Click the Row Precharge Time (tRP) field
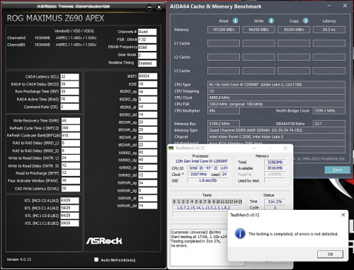Image resolution: width=354 pixels, height=270 pixels. tap(69, 92)
